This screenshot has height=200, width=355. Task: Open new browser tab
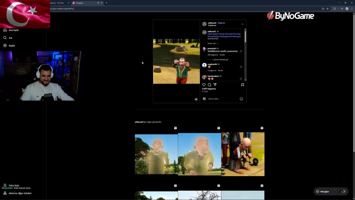click(106, 3)
